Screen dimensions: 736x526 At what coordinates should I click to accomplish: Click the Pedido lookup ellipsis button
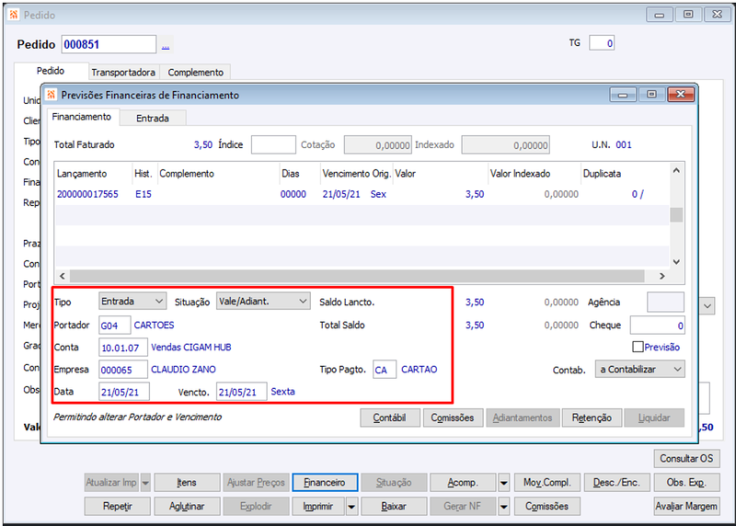pyautogui.click(x=166, y=45)
